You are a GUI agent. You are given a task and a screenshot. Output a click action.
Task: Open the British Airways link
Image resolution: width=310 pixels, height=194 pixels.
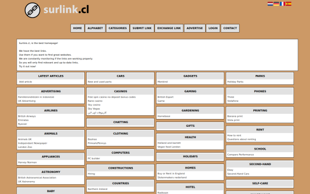tap(27, 116)
